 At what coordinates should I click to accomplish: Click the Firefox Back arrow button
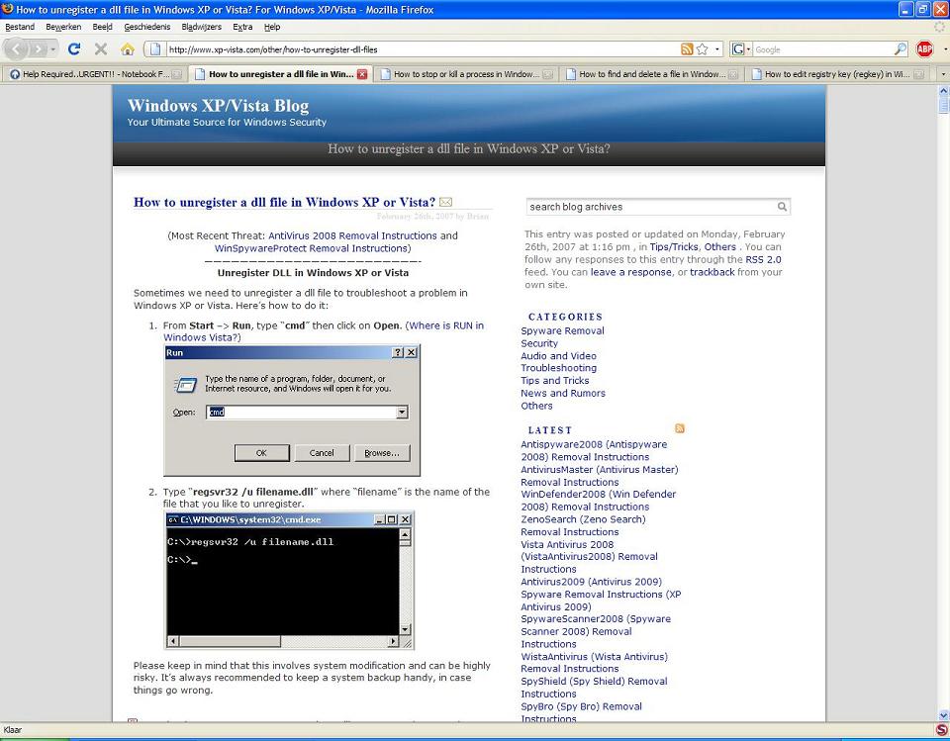(17, 49)
